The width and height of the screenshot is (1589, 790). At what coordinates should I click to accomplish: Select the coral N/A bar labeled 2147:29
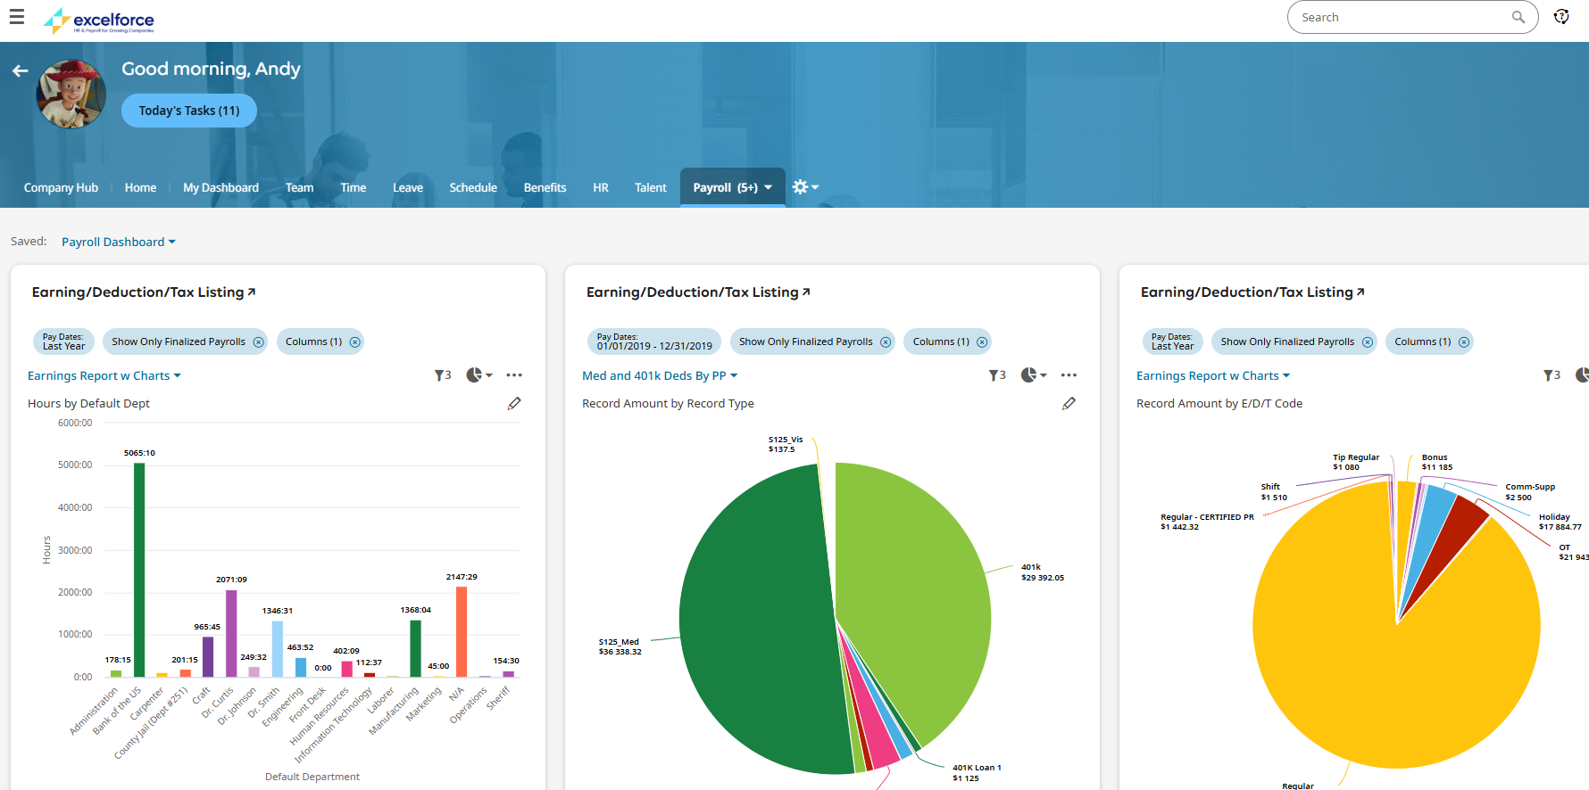click(x=462, y=631)
